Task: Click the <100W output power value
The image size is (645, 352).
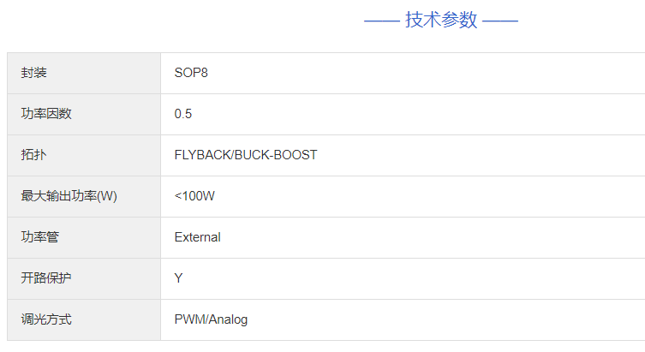Action: (194, 196)
